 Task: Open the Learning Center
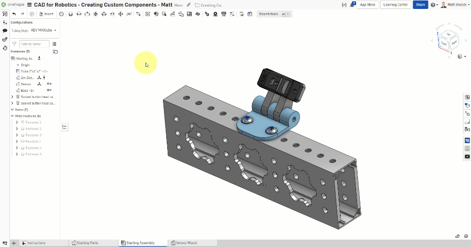point(396,5)
